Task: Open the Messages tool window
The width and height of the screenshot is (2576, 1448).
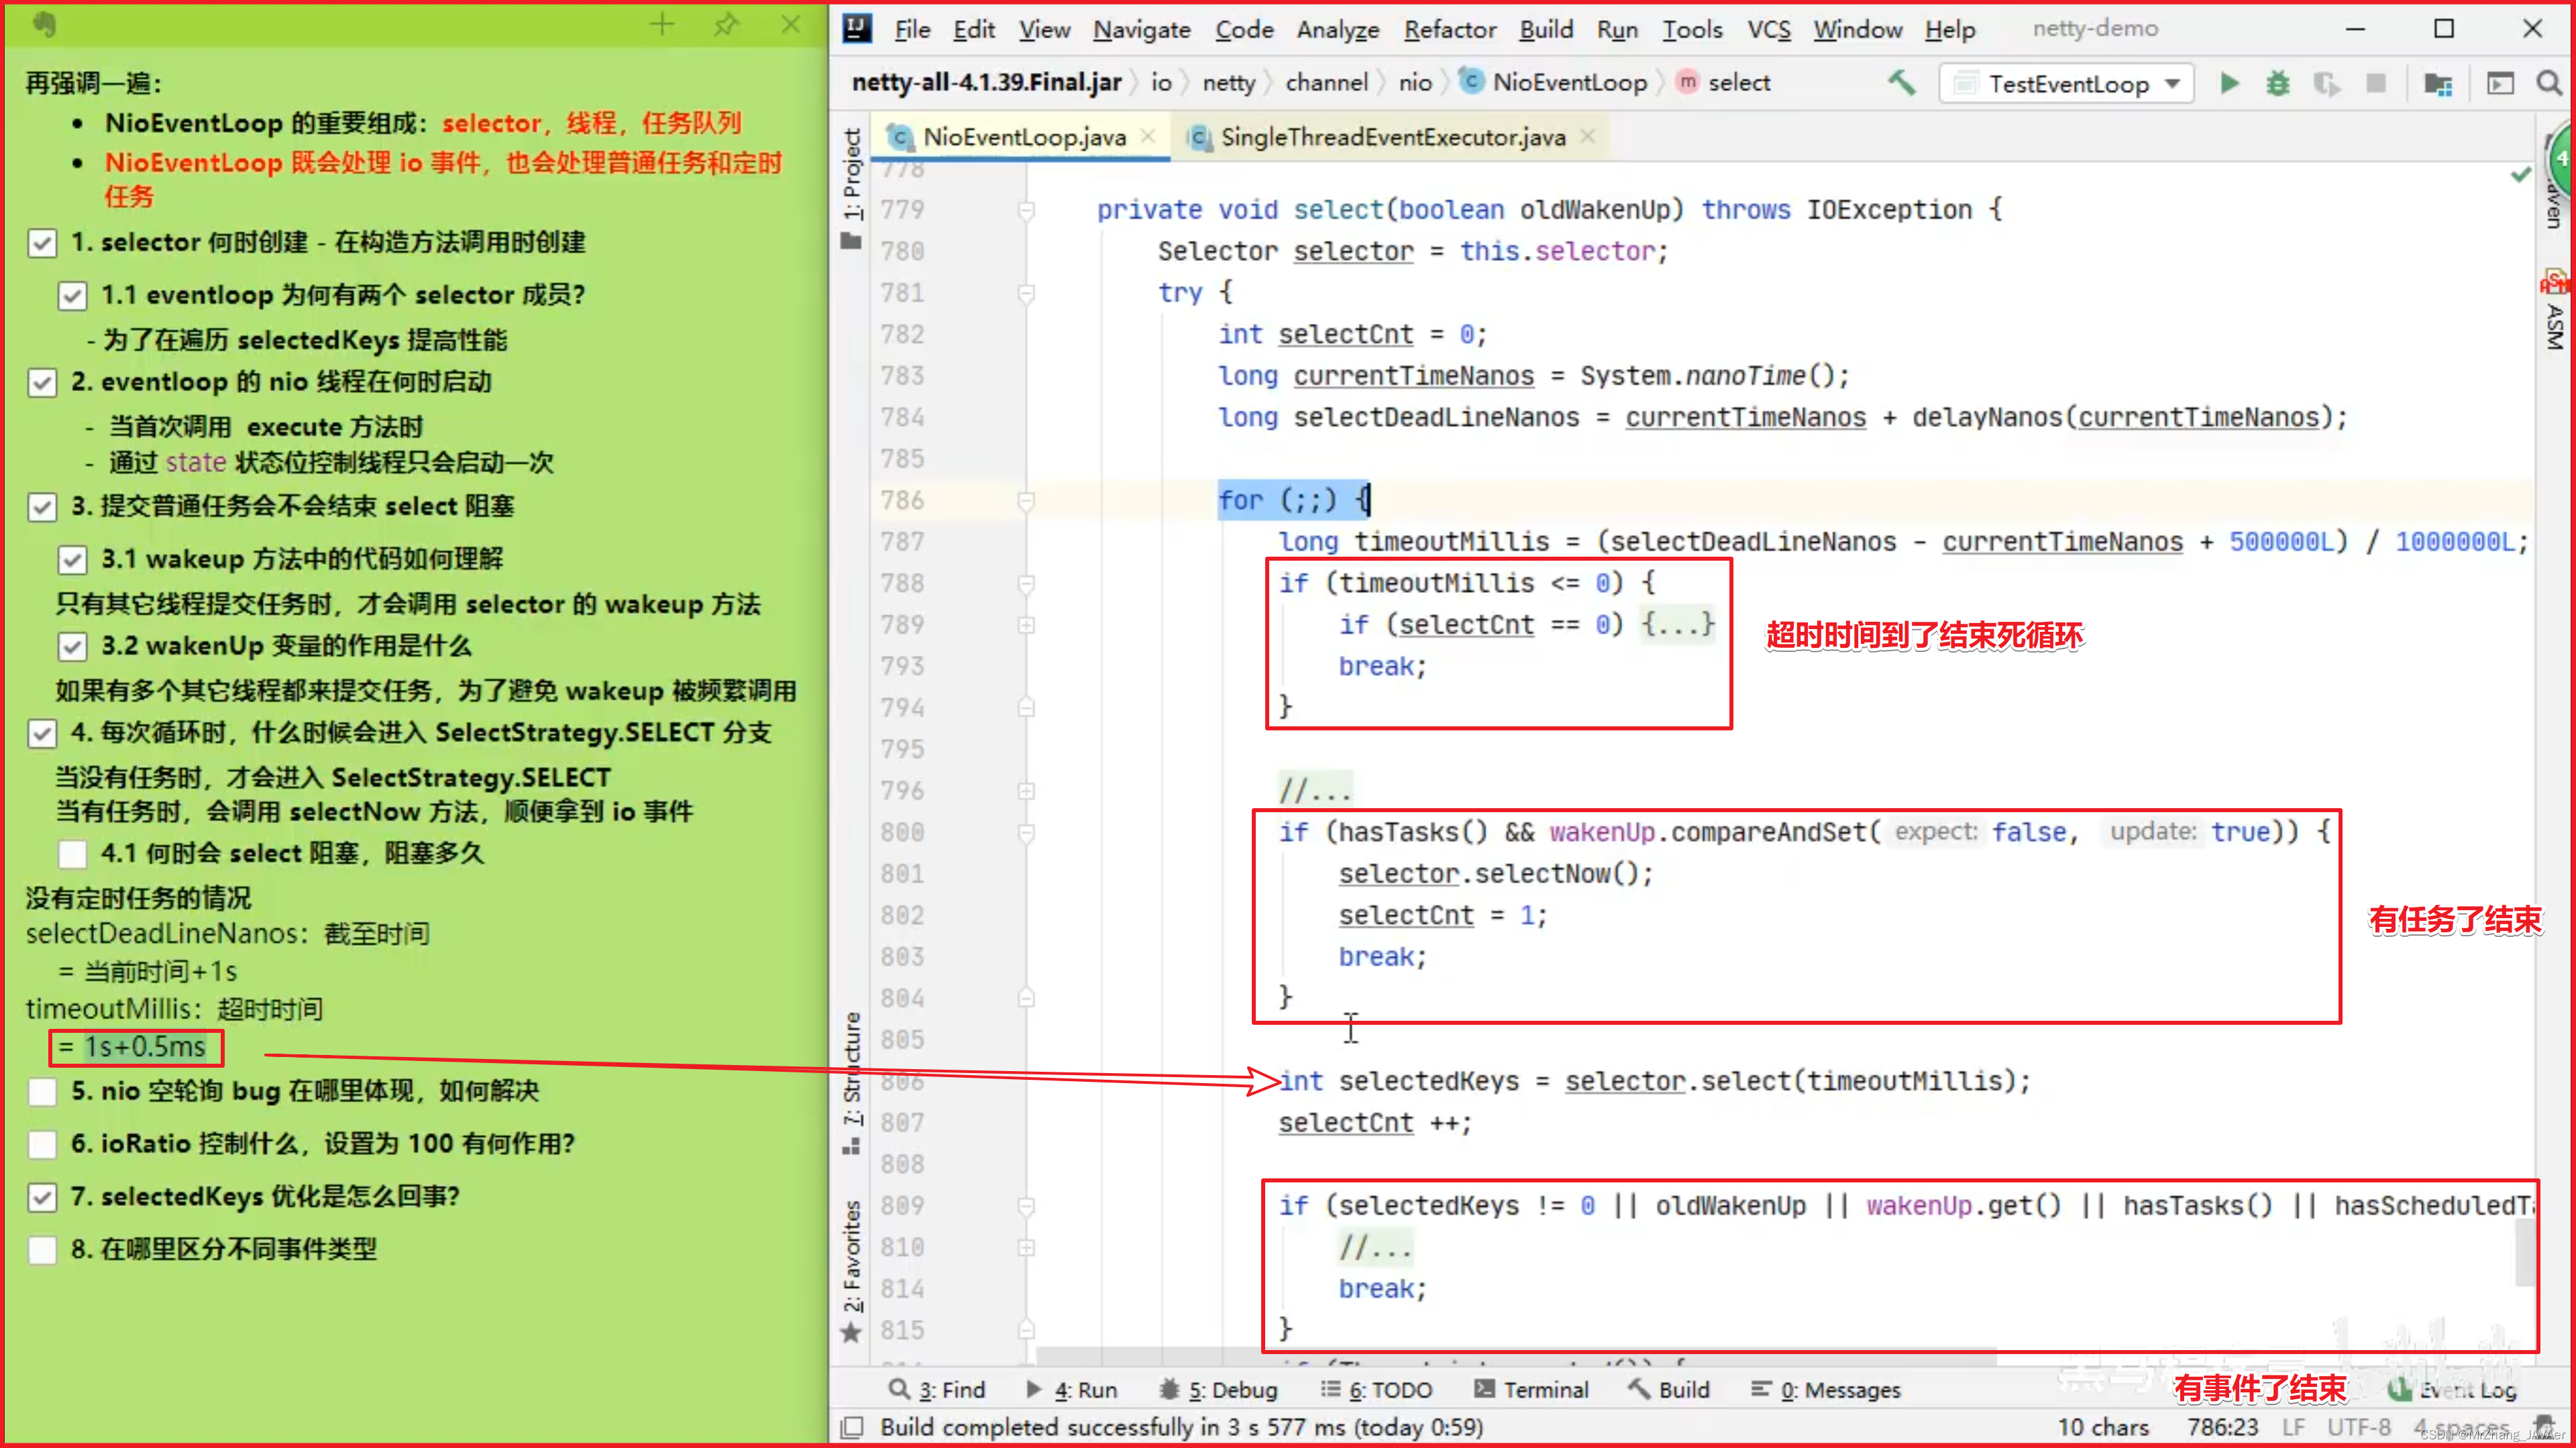Action: click(x=1825, y=1389)
